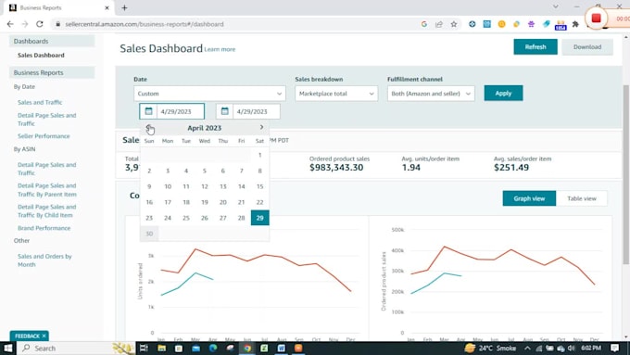Click the start date calendar icon
Image resolution: width=630 pixels, height=355 pixels.
tap(148, 111)
